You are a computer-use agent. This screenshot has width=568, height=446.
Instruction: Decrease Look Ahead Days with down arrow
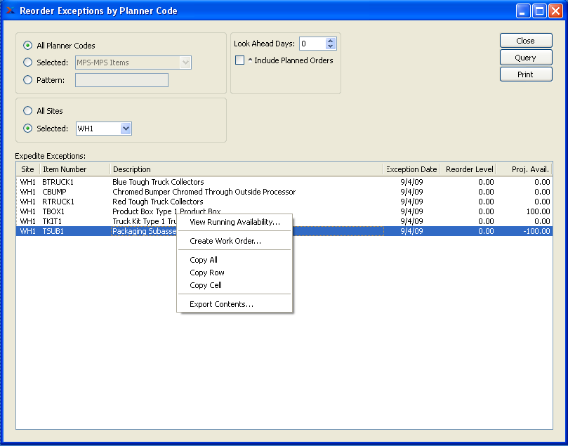click(331, 47)
